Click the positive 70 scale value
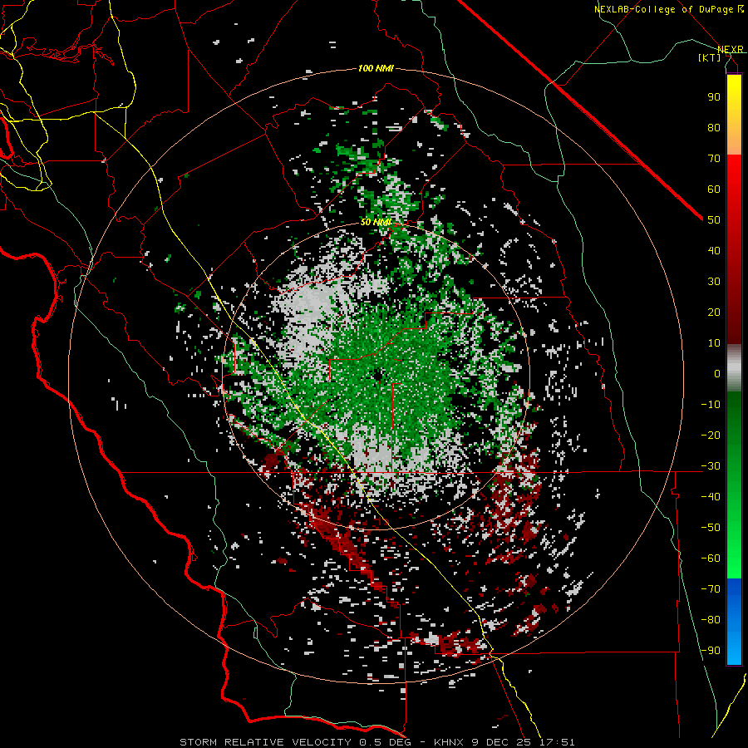The image size is (748, 748). [x=714, y=159]
